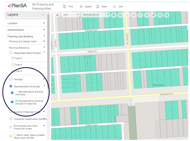Click the Find magnifier icon in header
This screenshot has width=190, height=141.
coord(64,6)
